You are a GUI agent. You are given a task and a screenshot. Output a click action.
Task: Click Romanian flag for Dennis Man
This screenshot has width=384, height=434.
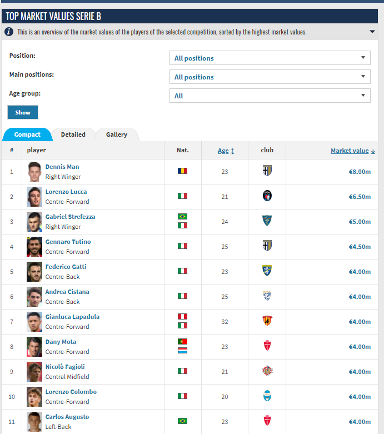(x=182, y=171)
